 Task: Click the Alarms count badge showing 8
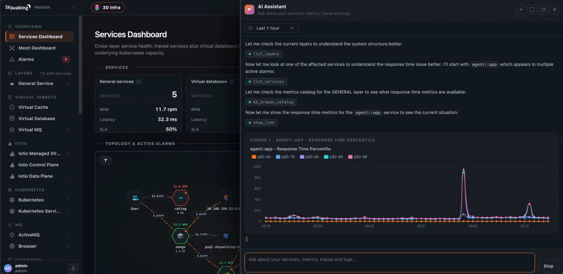pyautogui.click(x=66, y=59)
